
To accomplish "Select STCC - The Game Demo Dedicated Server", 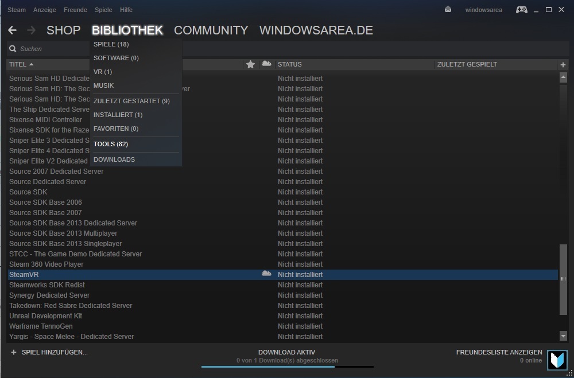I will click(x=282, y=254).
